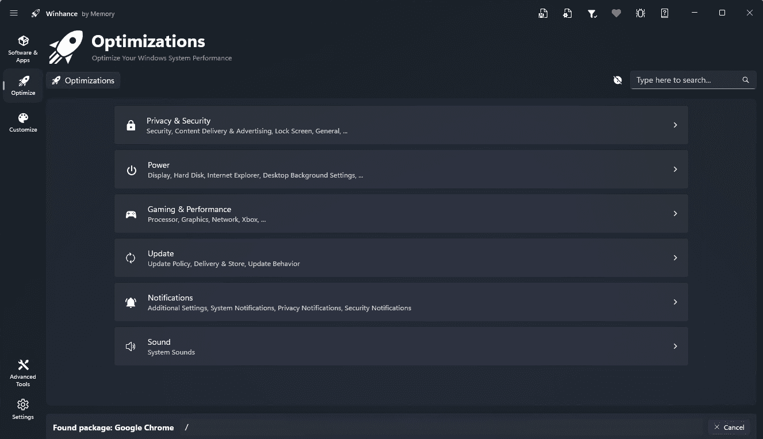This screenshot has height=439, width=763.
Task: Open the help book icon
Action: pyautogui.click(x=665, y=13)
